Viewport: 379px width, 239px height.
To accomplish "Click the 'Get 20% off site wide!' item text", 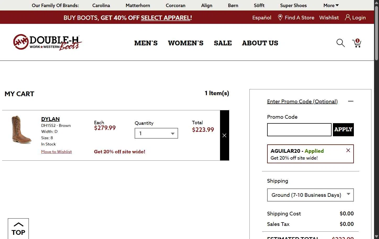I will [x=119, y=152].
